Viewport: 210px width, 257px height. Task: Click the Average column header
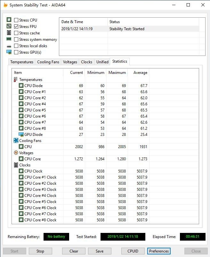tap(139, 73)
